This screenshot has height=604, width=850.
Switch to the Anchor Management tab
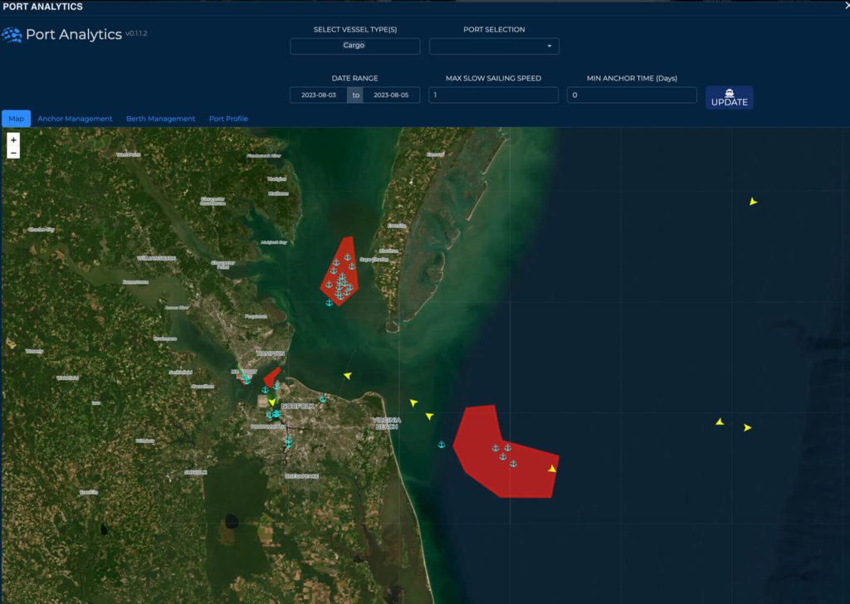[75, 119]
